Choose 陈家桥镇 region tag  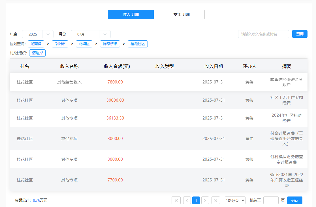coord(110,44)
